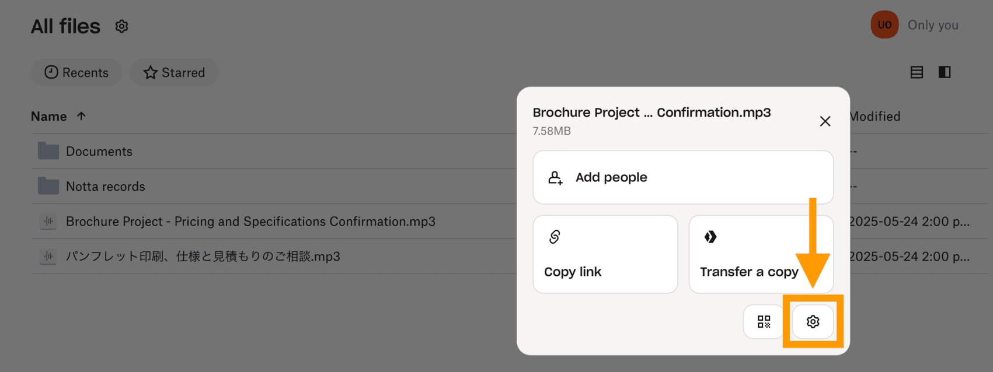Click the Modified column header
993x372 pixels.
click(x=875, y=117)
